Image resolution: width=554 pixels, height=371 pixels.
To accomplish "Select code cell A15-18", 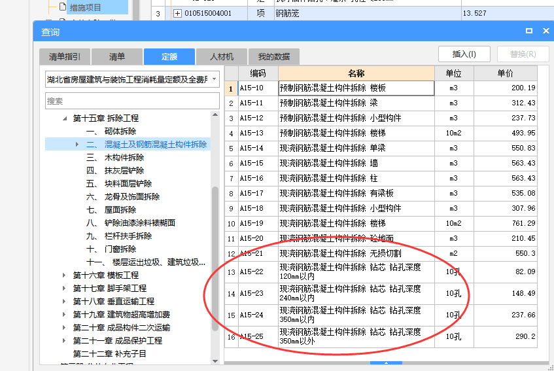I will (258, 209).
